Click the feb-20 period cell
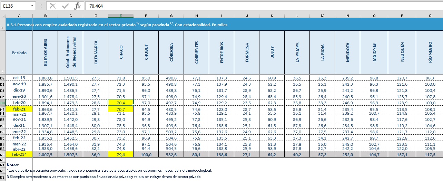The height and width of the screenshot is (181, 443). click(x=19, y=103)
